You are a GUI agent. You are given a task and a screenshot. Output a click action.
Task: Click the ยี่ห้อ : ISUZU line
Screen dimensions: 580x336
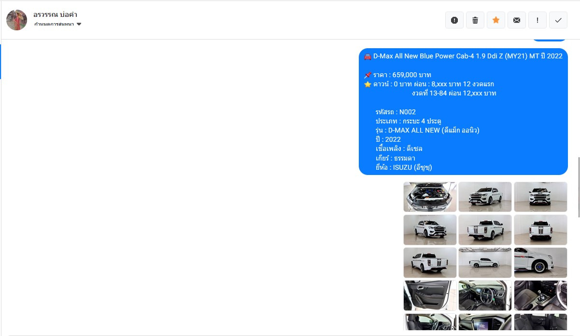click(403, 167)
